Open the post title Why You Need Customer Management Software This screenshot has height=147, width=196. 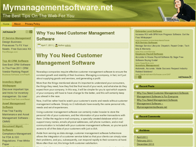(75, 36)
